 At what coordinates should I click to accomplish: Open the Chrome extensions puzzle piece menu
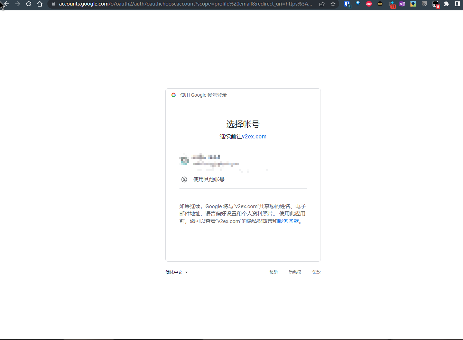(446, 4)
